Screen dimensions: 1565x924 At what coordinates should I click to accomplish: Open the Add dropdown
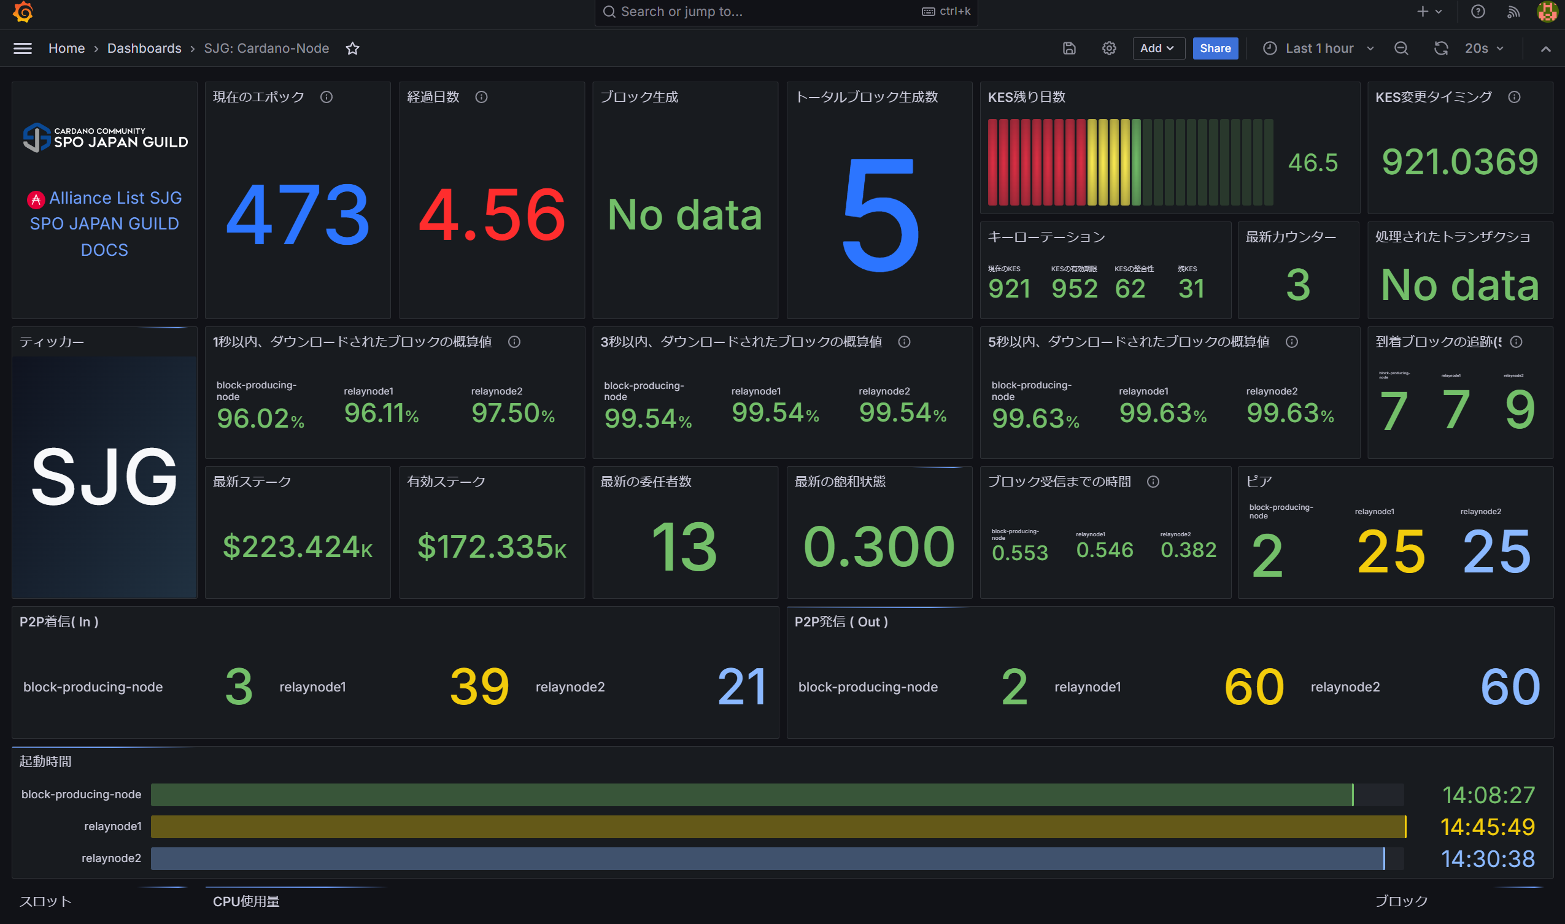[x=1157, y=48]
